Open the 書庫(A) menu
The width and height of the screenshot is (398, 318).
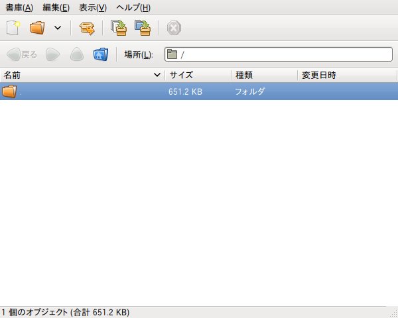(x=19, y=7)
